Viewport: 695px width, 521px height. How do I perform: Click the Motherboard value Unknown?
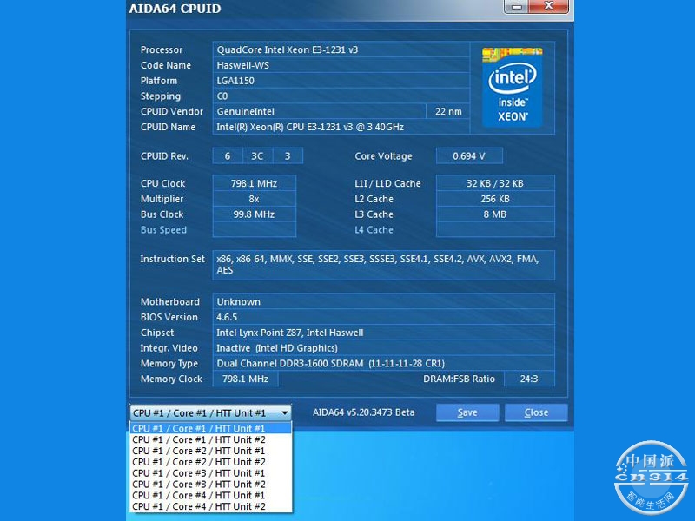(383, 301)
